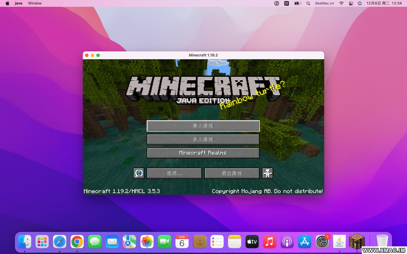The height and width of the screenshot is (254, 407).
Task: Click the rounded menu bar icon left of grid
Action: coord(277,3)
